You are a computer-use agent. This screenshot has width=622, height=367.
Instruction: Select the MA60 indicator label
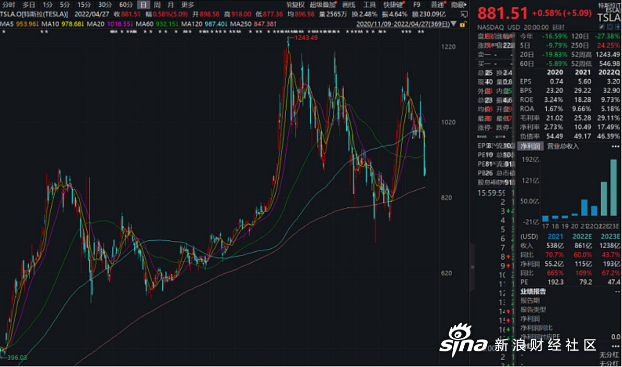[x=144, y=24]
